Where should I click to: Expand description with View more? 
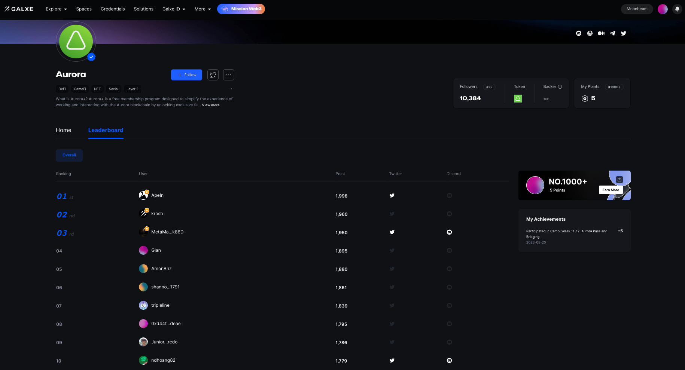pyautogui.click(x=211, y=105)
